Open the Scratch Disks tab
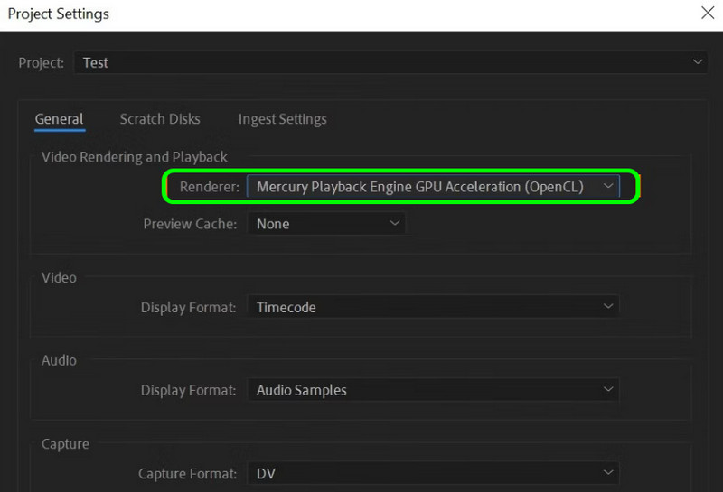 (160, 119)
